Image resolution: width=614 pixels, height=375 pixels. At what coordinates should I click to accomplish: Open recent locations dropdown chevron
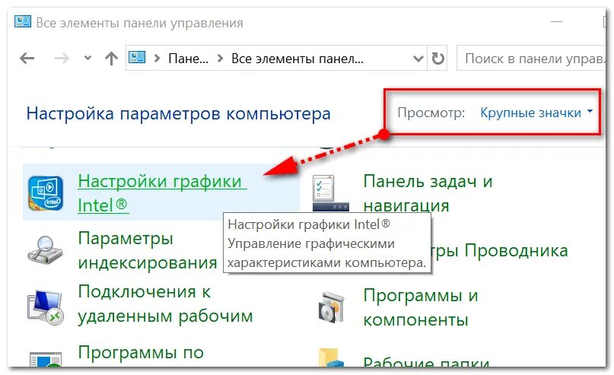pos(87,58)
